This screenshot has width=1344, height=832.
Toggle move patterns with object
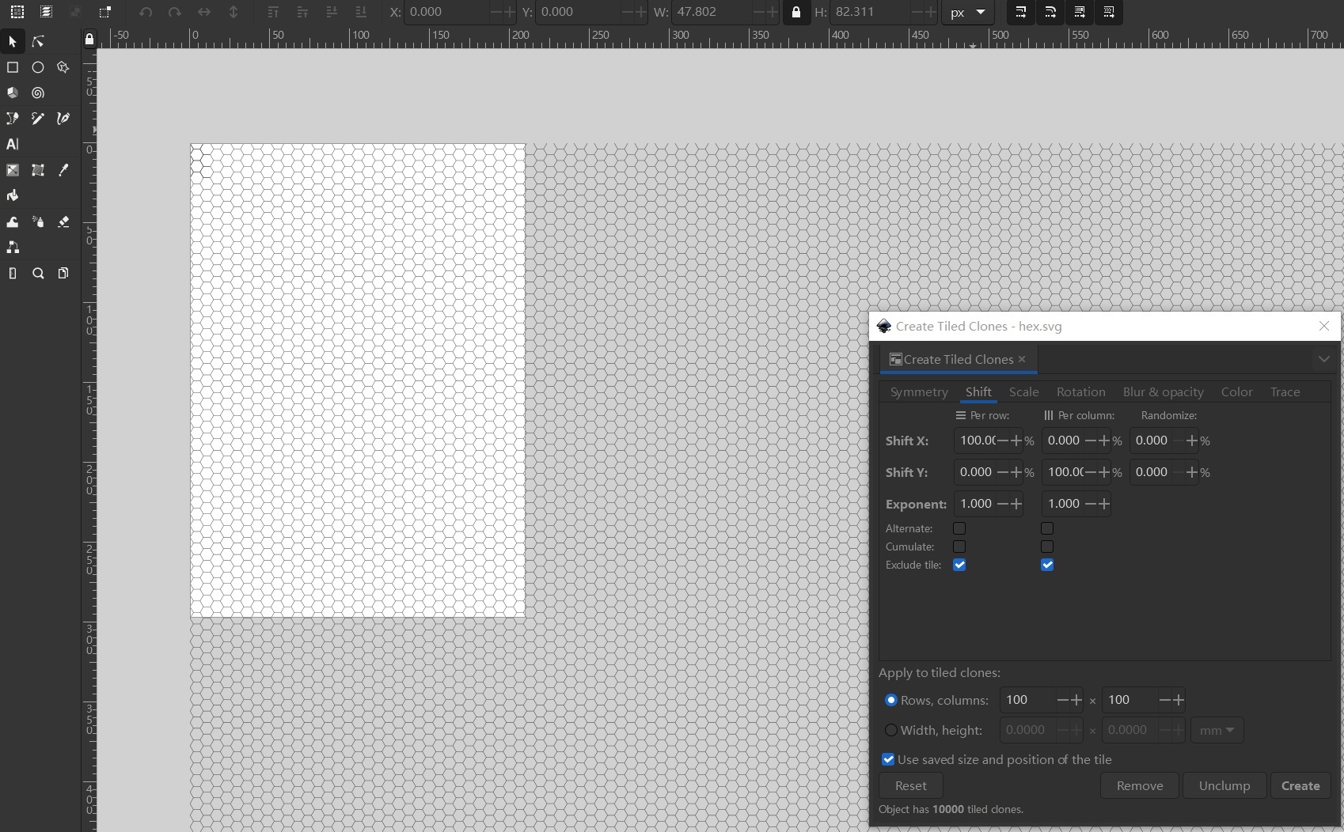coord(1109,12)
